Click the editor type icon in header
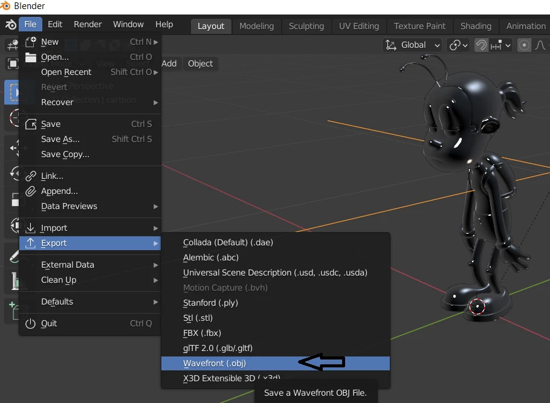 [x=13, y=45]
